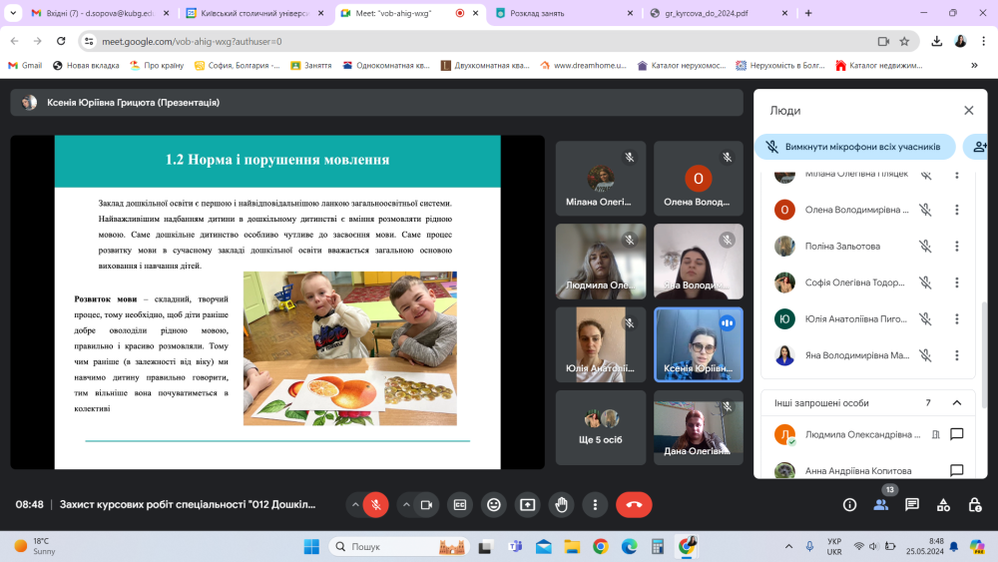Raise hand using the hand icon
The height and width of the screenshot is (562, 998).
tap(561, 505)
